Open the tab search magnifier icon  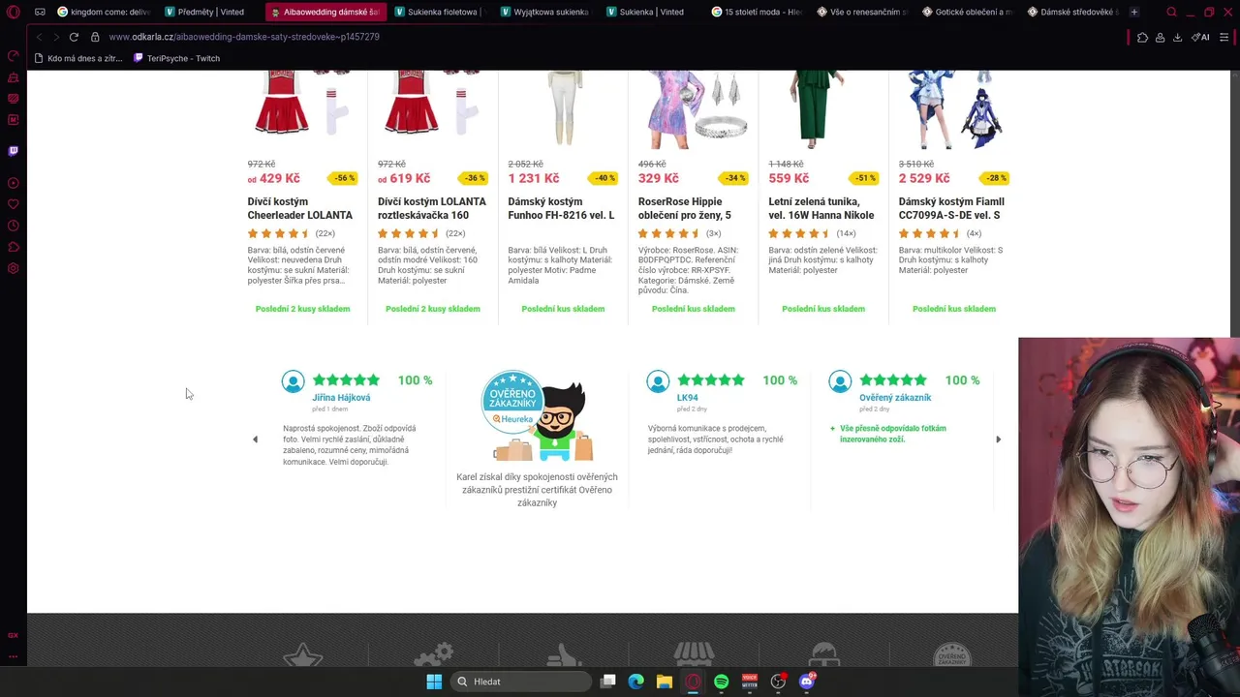coord(1171,12)
